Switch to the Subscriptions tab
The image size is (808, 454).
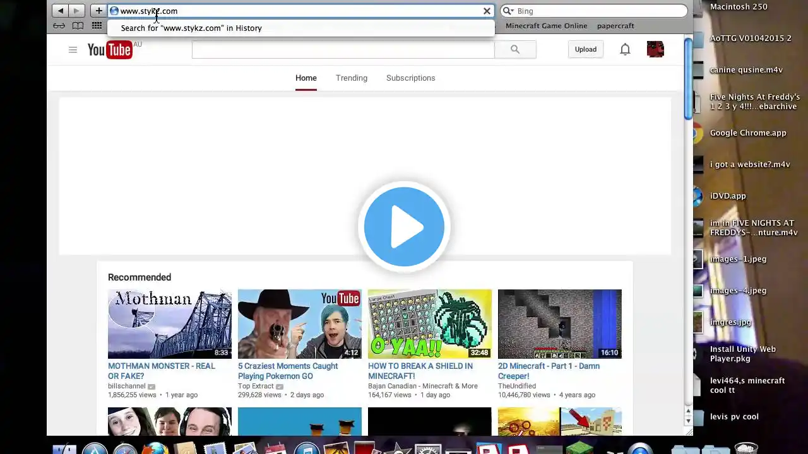coord(410,78)
